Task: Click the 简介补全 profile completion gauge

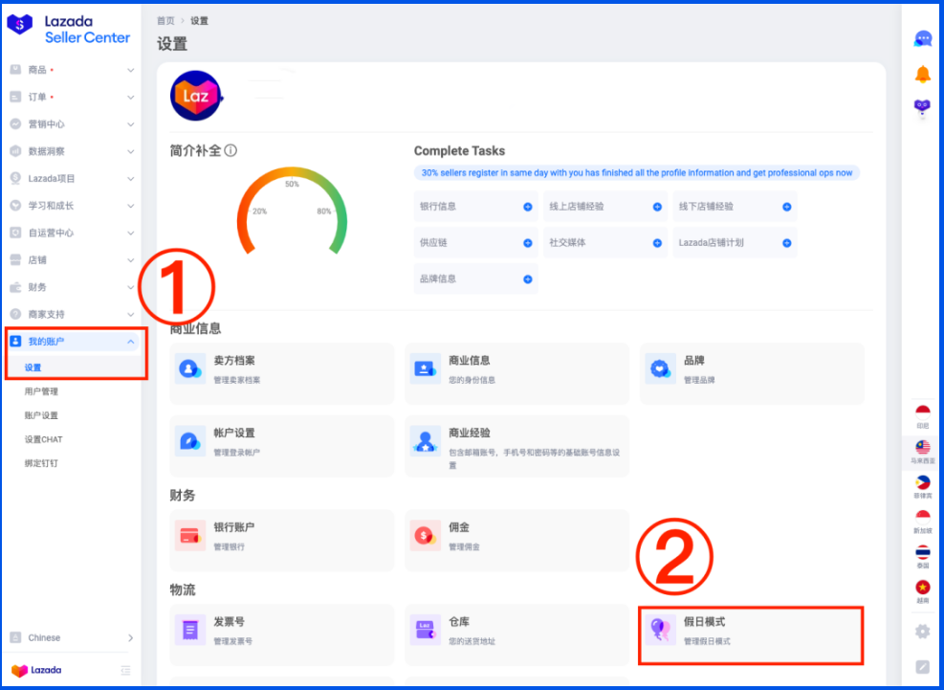Action: [292, 211]
